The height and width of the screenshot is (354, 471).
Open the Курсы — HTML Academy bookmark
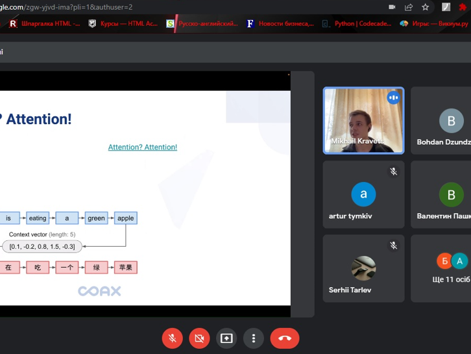coord(123,24)
